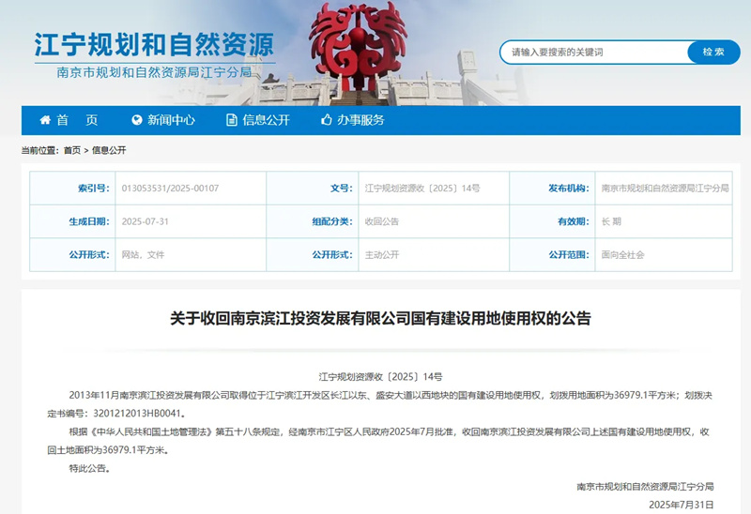751x514 pixels.
Task: Click the index number 013053531/2025-00107
Action: click(170, 189)
